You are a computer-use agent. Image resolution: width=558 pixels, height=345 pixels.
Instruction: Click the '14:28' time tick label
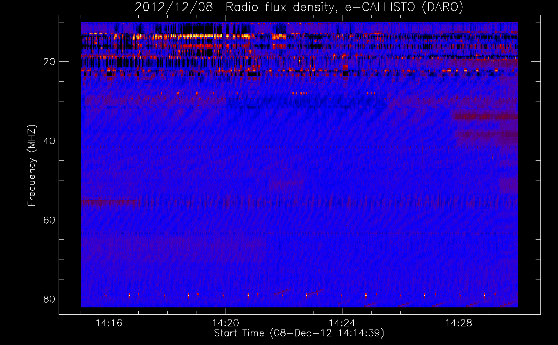[x=459, y=323]
